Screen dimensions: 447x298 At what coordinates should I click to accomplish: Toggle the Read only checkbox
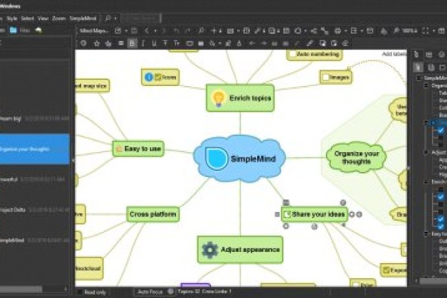point(80,292)
